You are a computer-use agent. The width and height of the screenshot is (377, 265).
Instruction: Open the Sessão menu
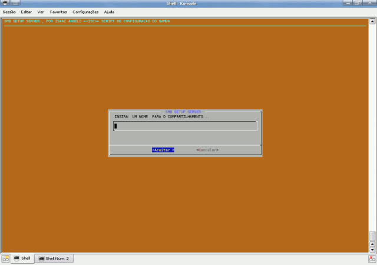click(x=9, y=12)
